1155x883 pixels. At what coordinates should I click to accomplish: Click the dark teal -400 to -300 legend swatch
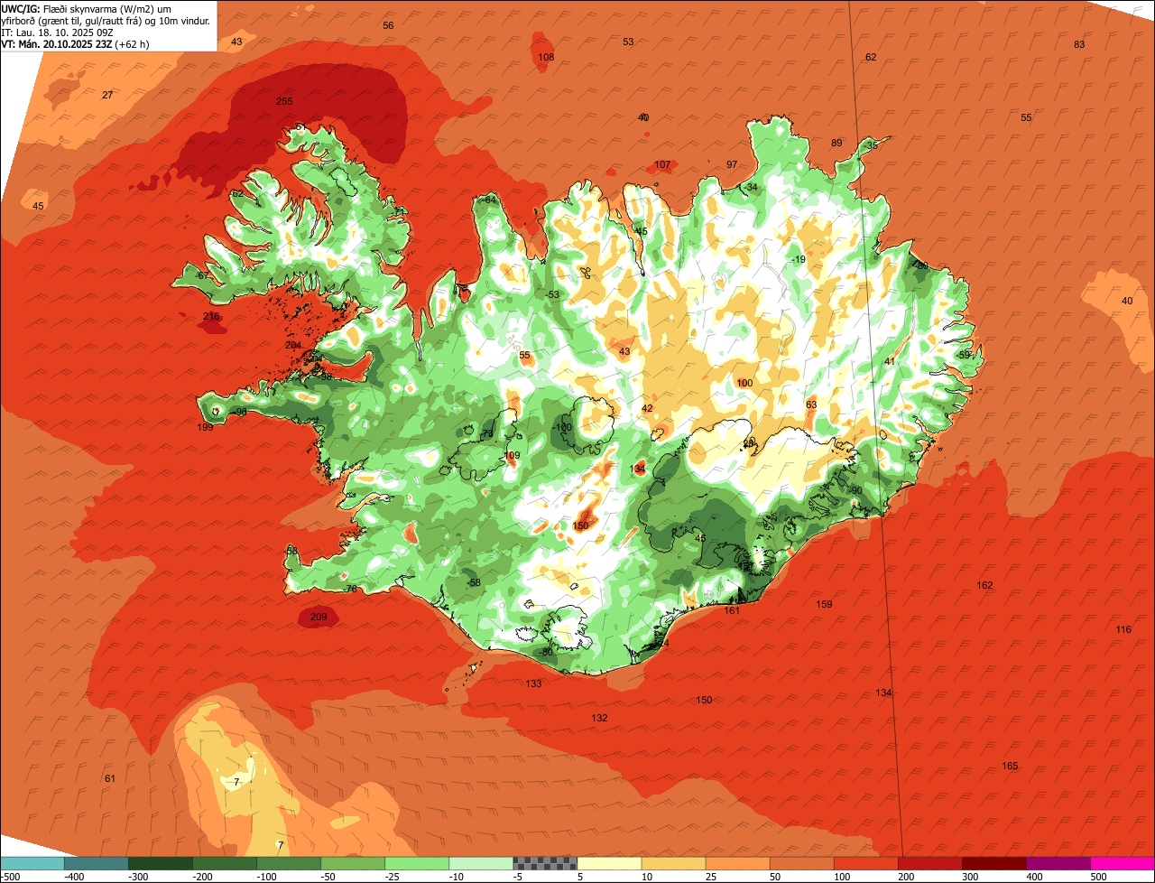(x=97, y=863)
